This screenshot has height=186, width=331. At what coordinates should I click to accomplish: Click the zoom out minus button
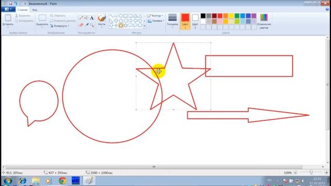(295, 173)
